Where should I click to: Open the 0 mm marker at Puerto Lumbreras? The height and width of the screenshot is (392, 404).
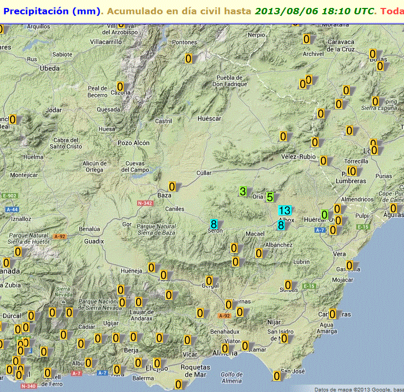click(352, 171)
